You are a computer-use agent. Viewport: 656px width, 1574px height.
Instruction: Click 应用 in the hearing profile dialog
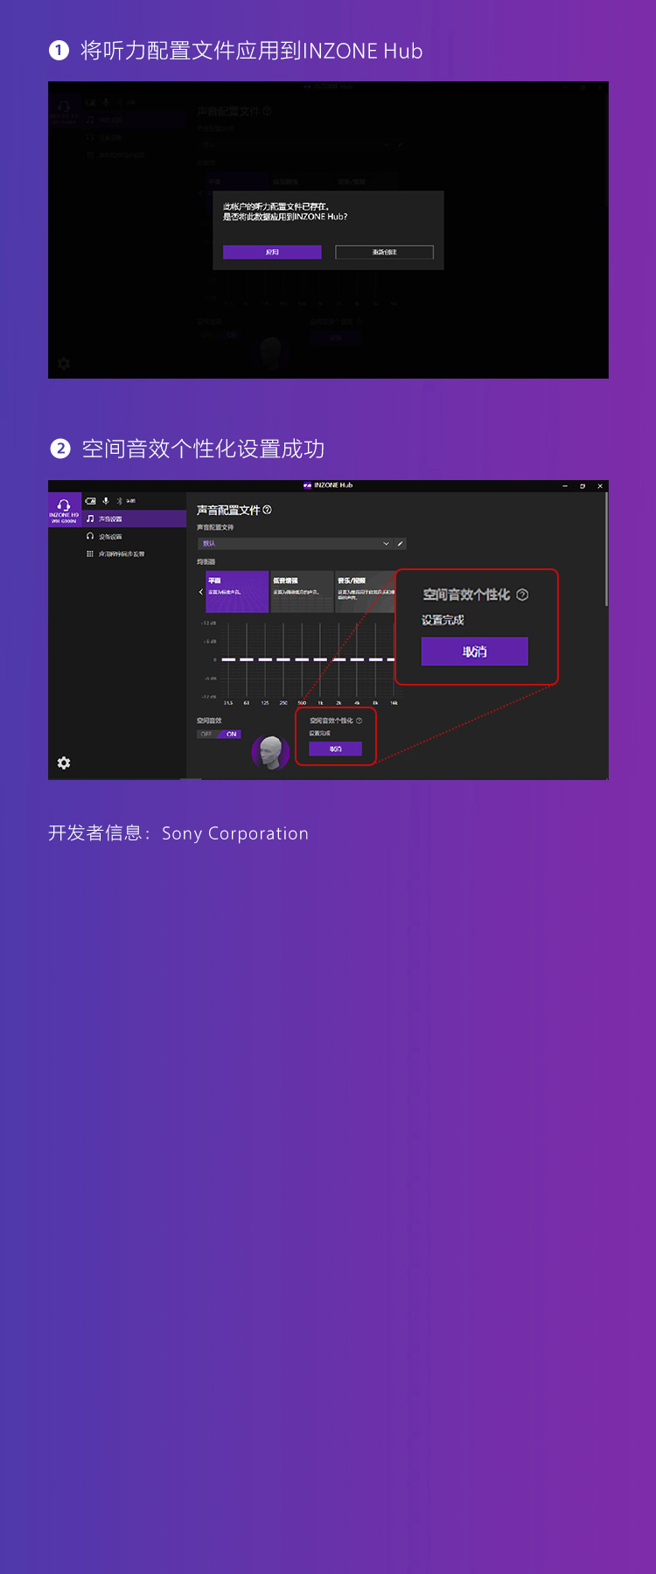272,252
